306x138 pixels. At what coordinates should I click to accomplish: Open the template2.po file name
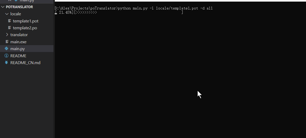coord(25,28)
